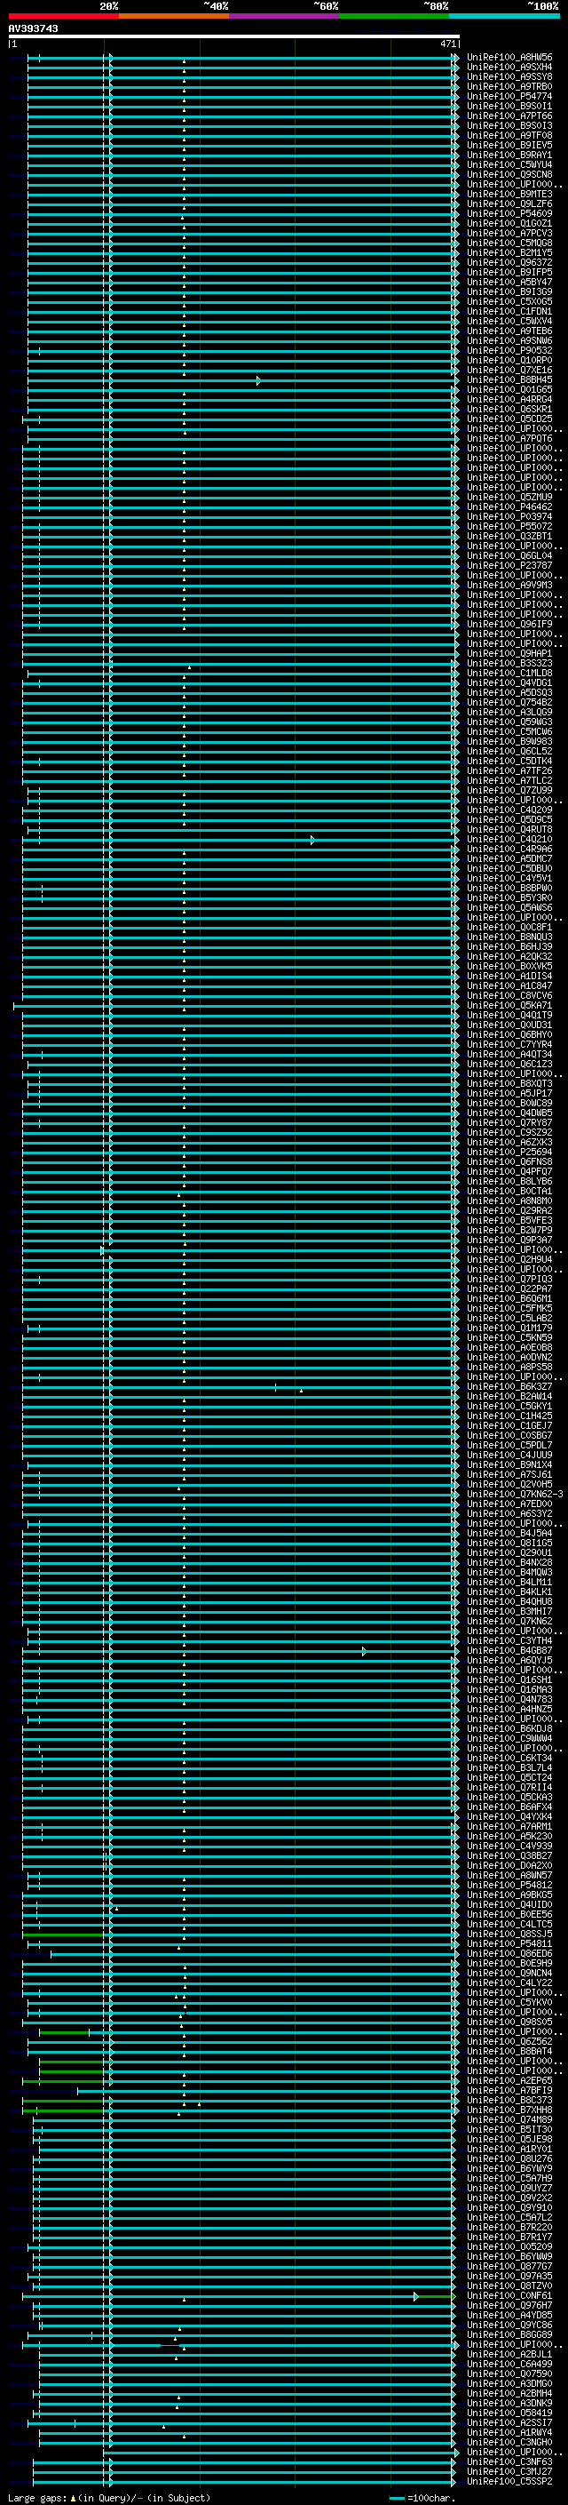Select hit label UniRef100_A1RY01

click(509, 2149)
